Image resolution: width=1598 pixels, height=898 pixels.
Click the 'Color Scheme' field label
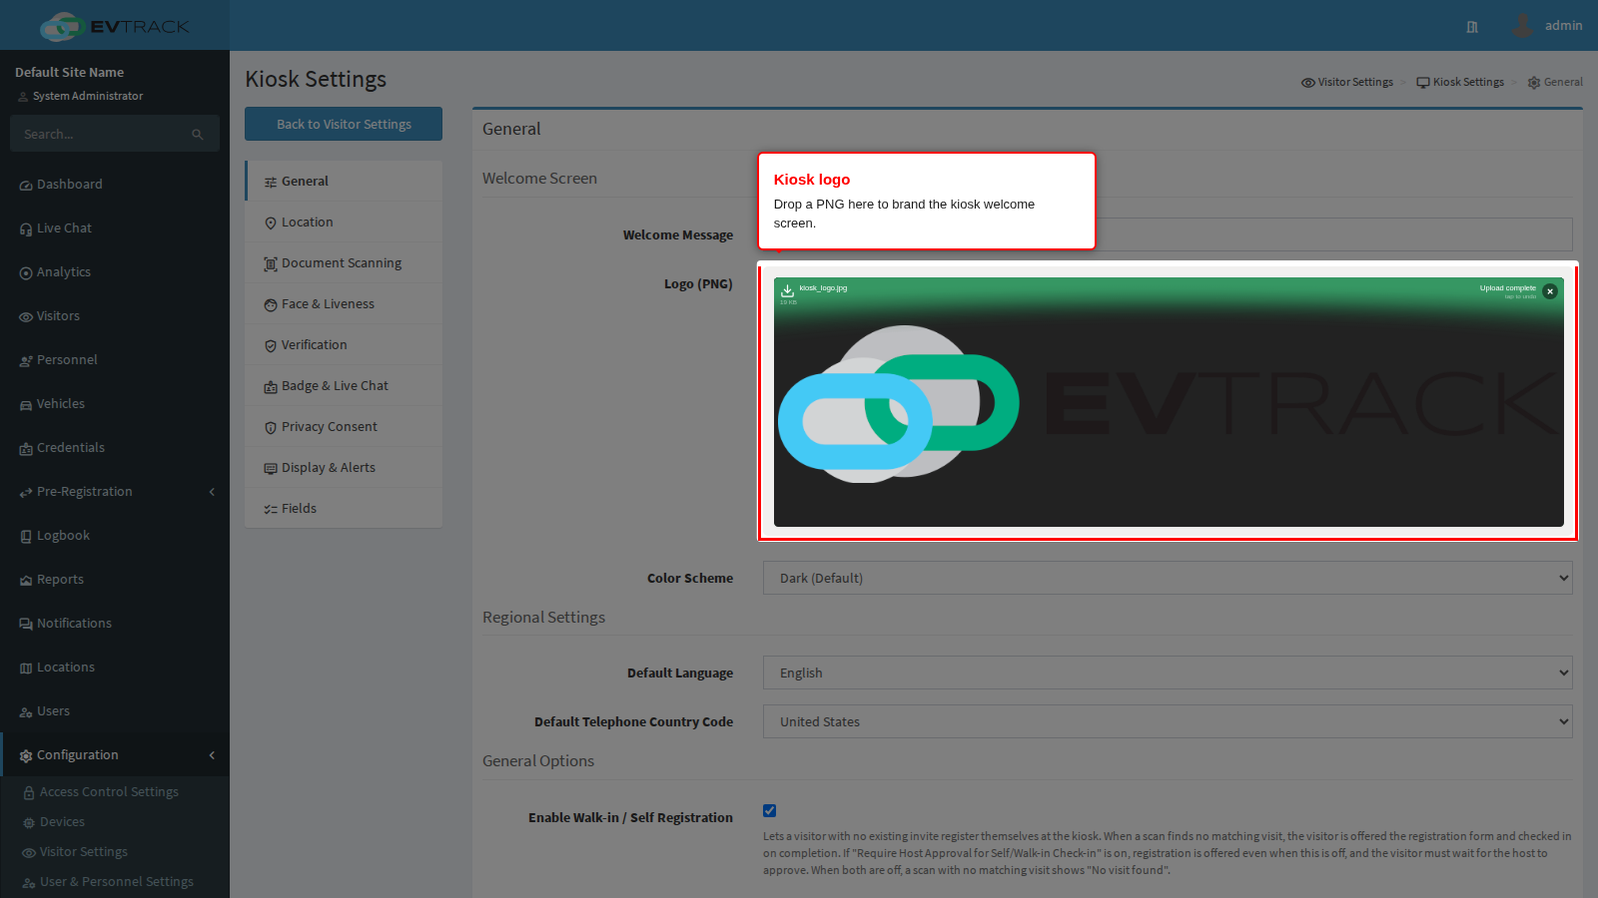point(690,579)
